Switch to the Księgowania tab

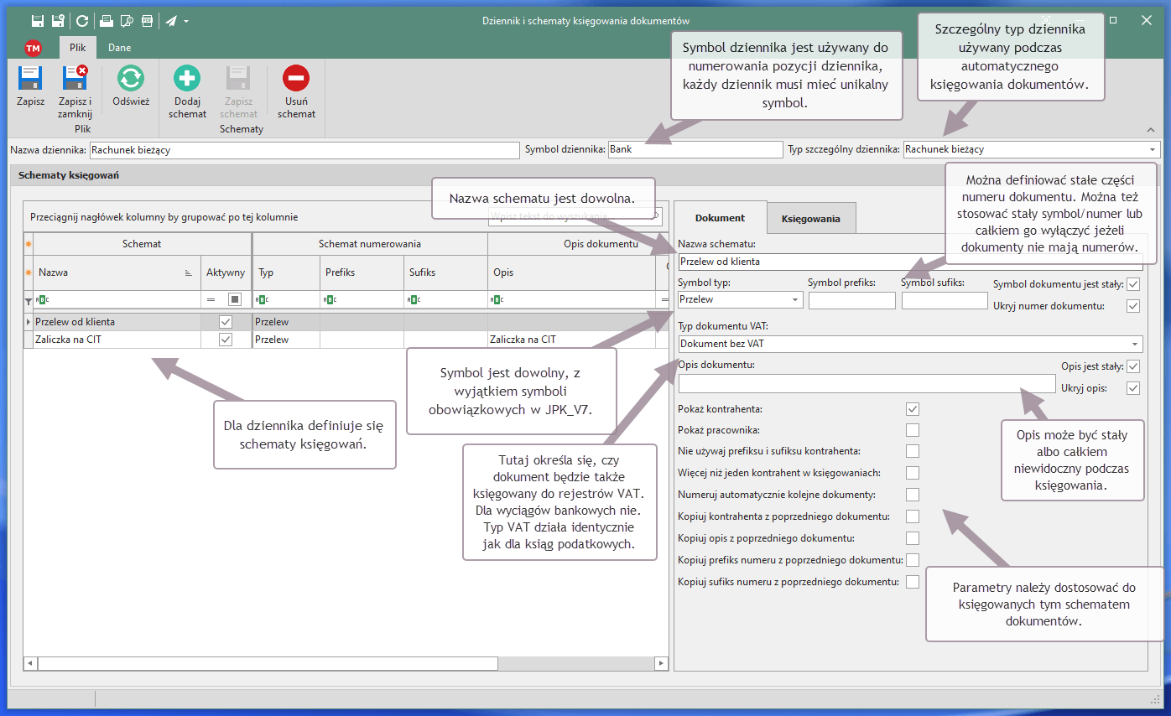point(810,218)
